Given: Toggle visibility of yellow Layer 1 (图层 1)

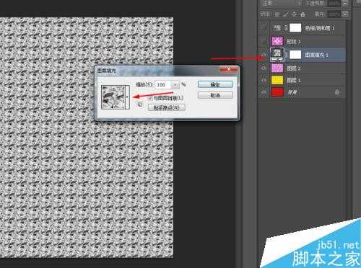Looking at the screenshot, I should (264, 80).
